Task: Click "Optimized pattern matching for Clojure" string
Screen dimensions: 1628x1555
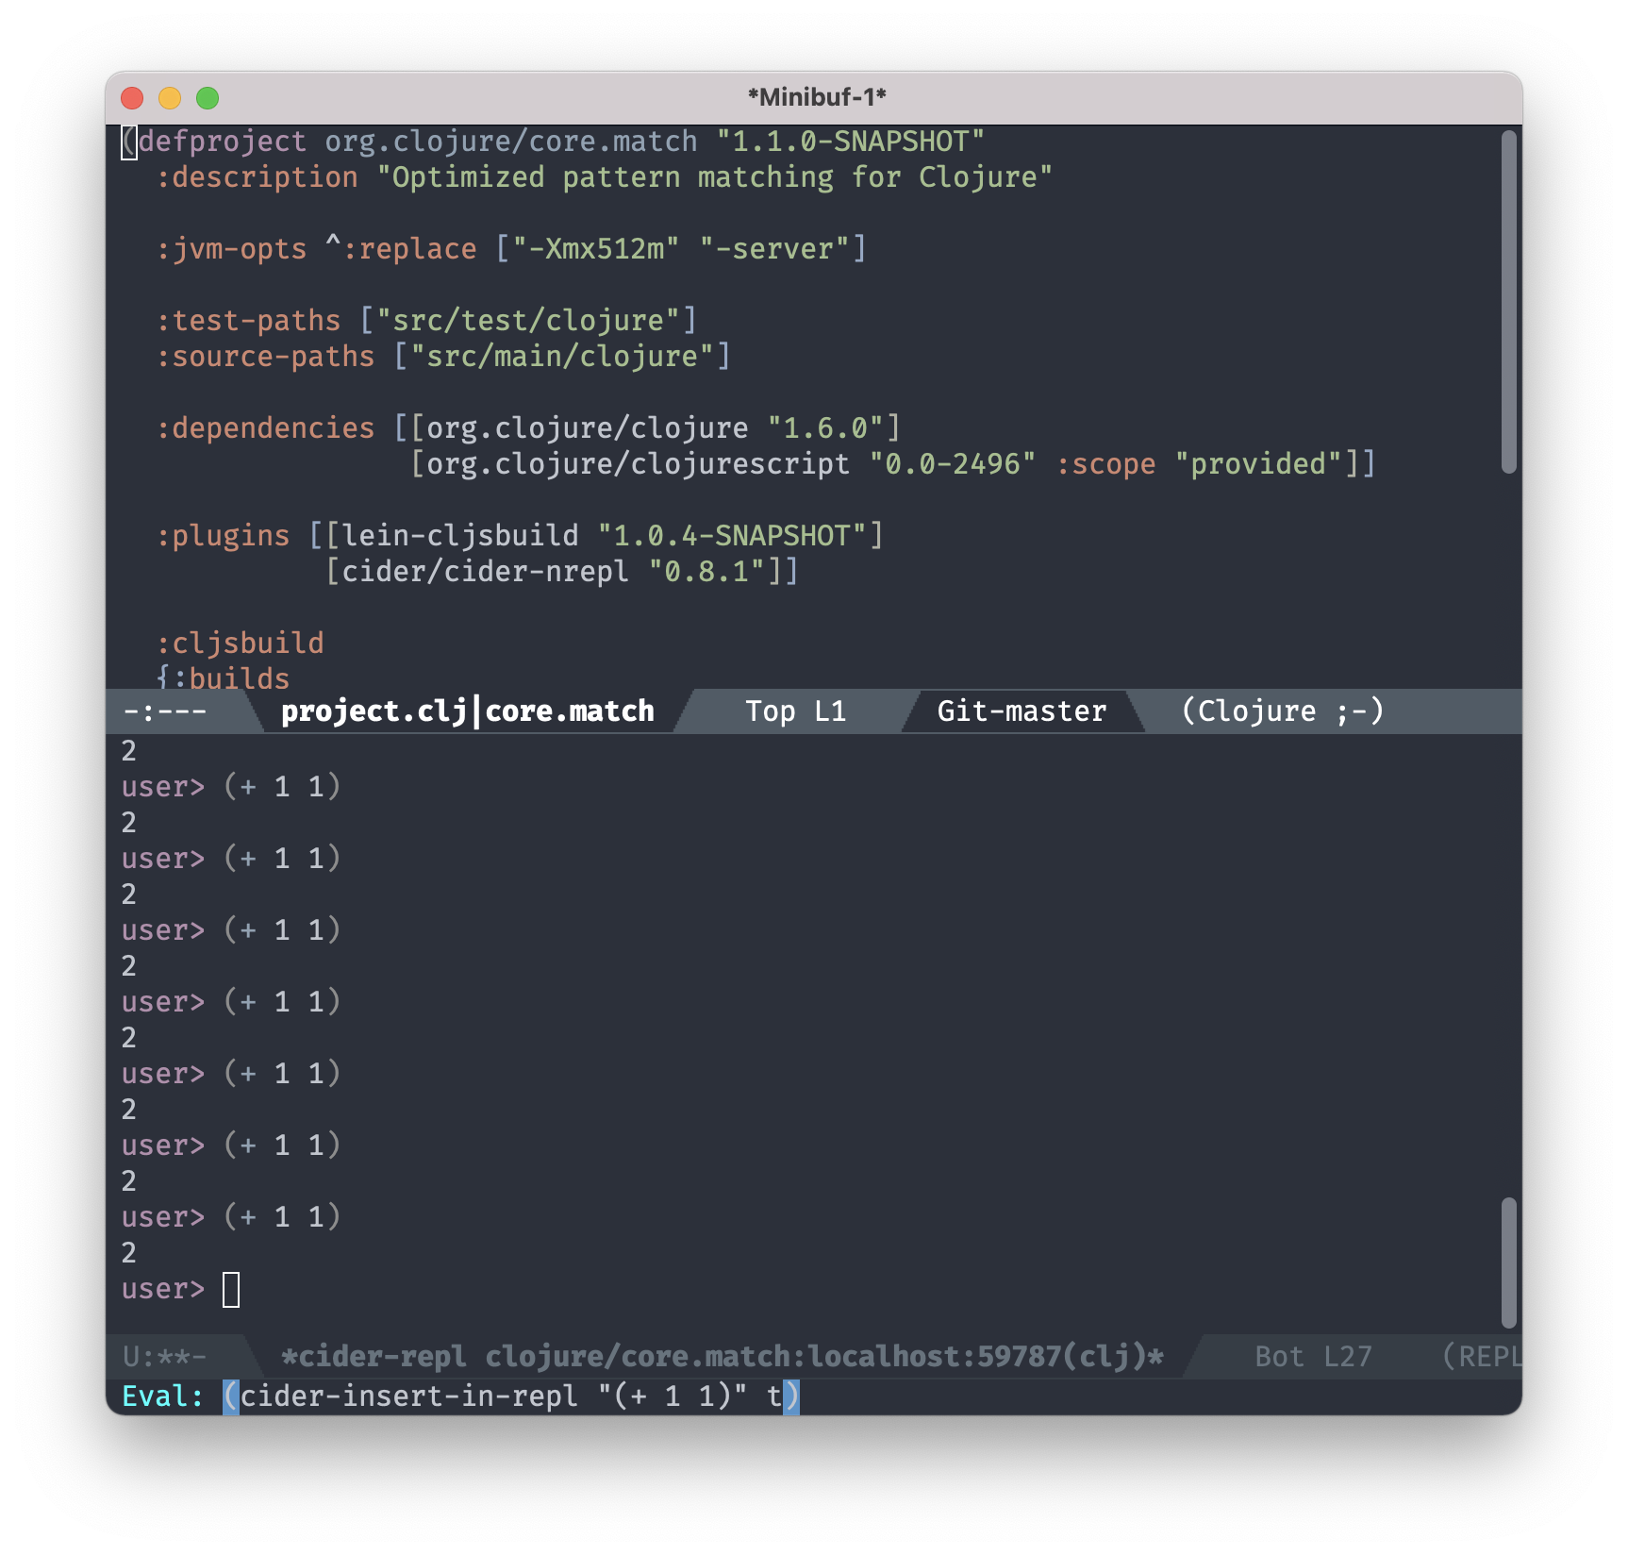Action: (x=715, y=177)
